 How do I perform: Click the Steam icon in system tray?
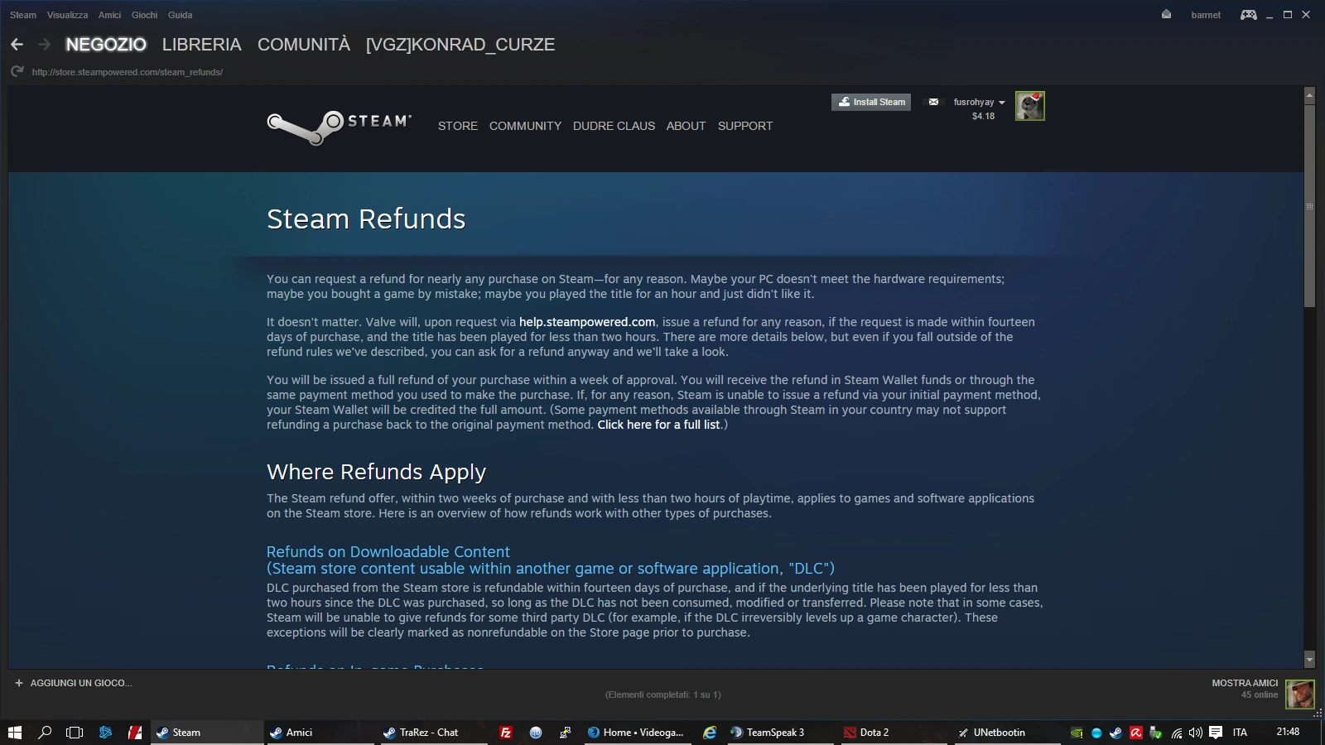pos(1116,733)
